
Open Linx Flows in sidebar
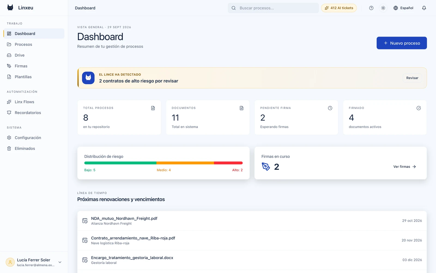click(x=34, y=102)
